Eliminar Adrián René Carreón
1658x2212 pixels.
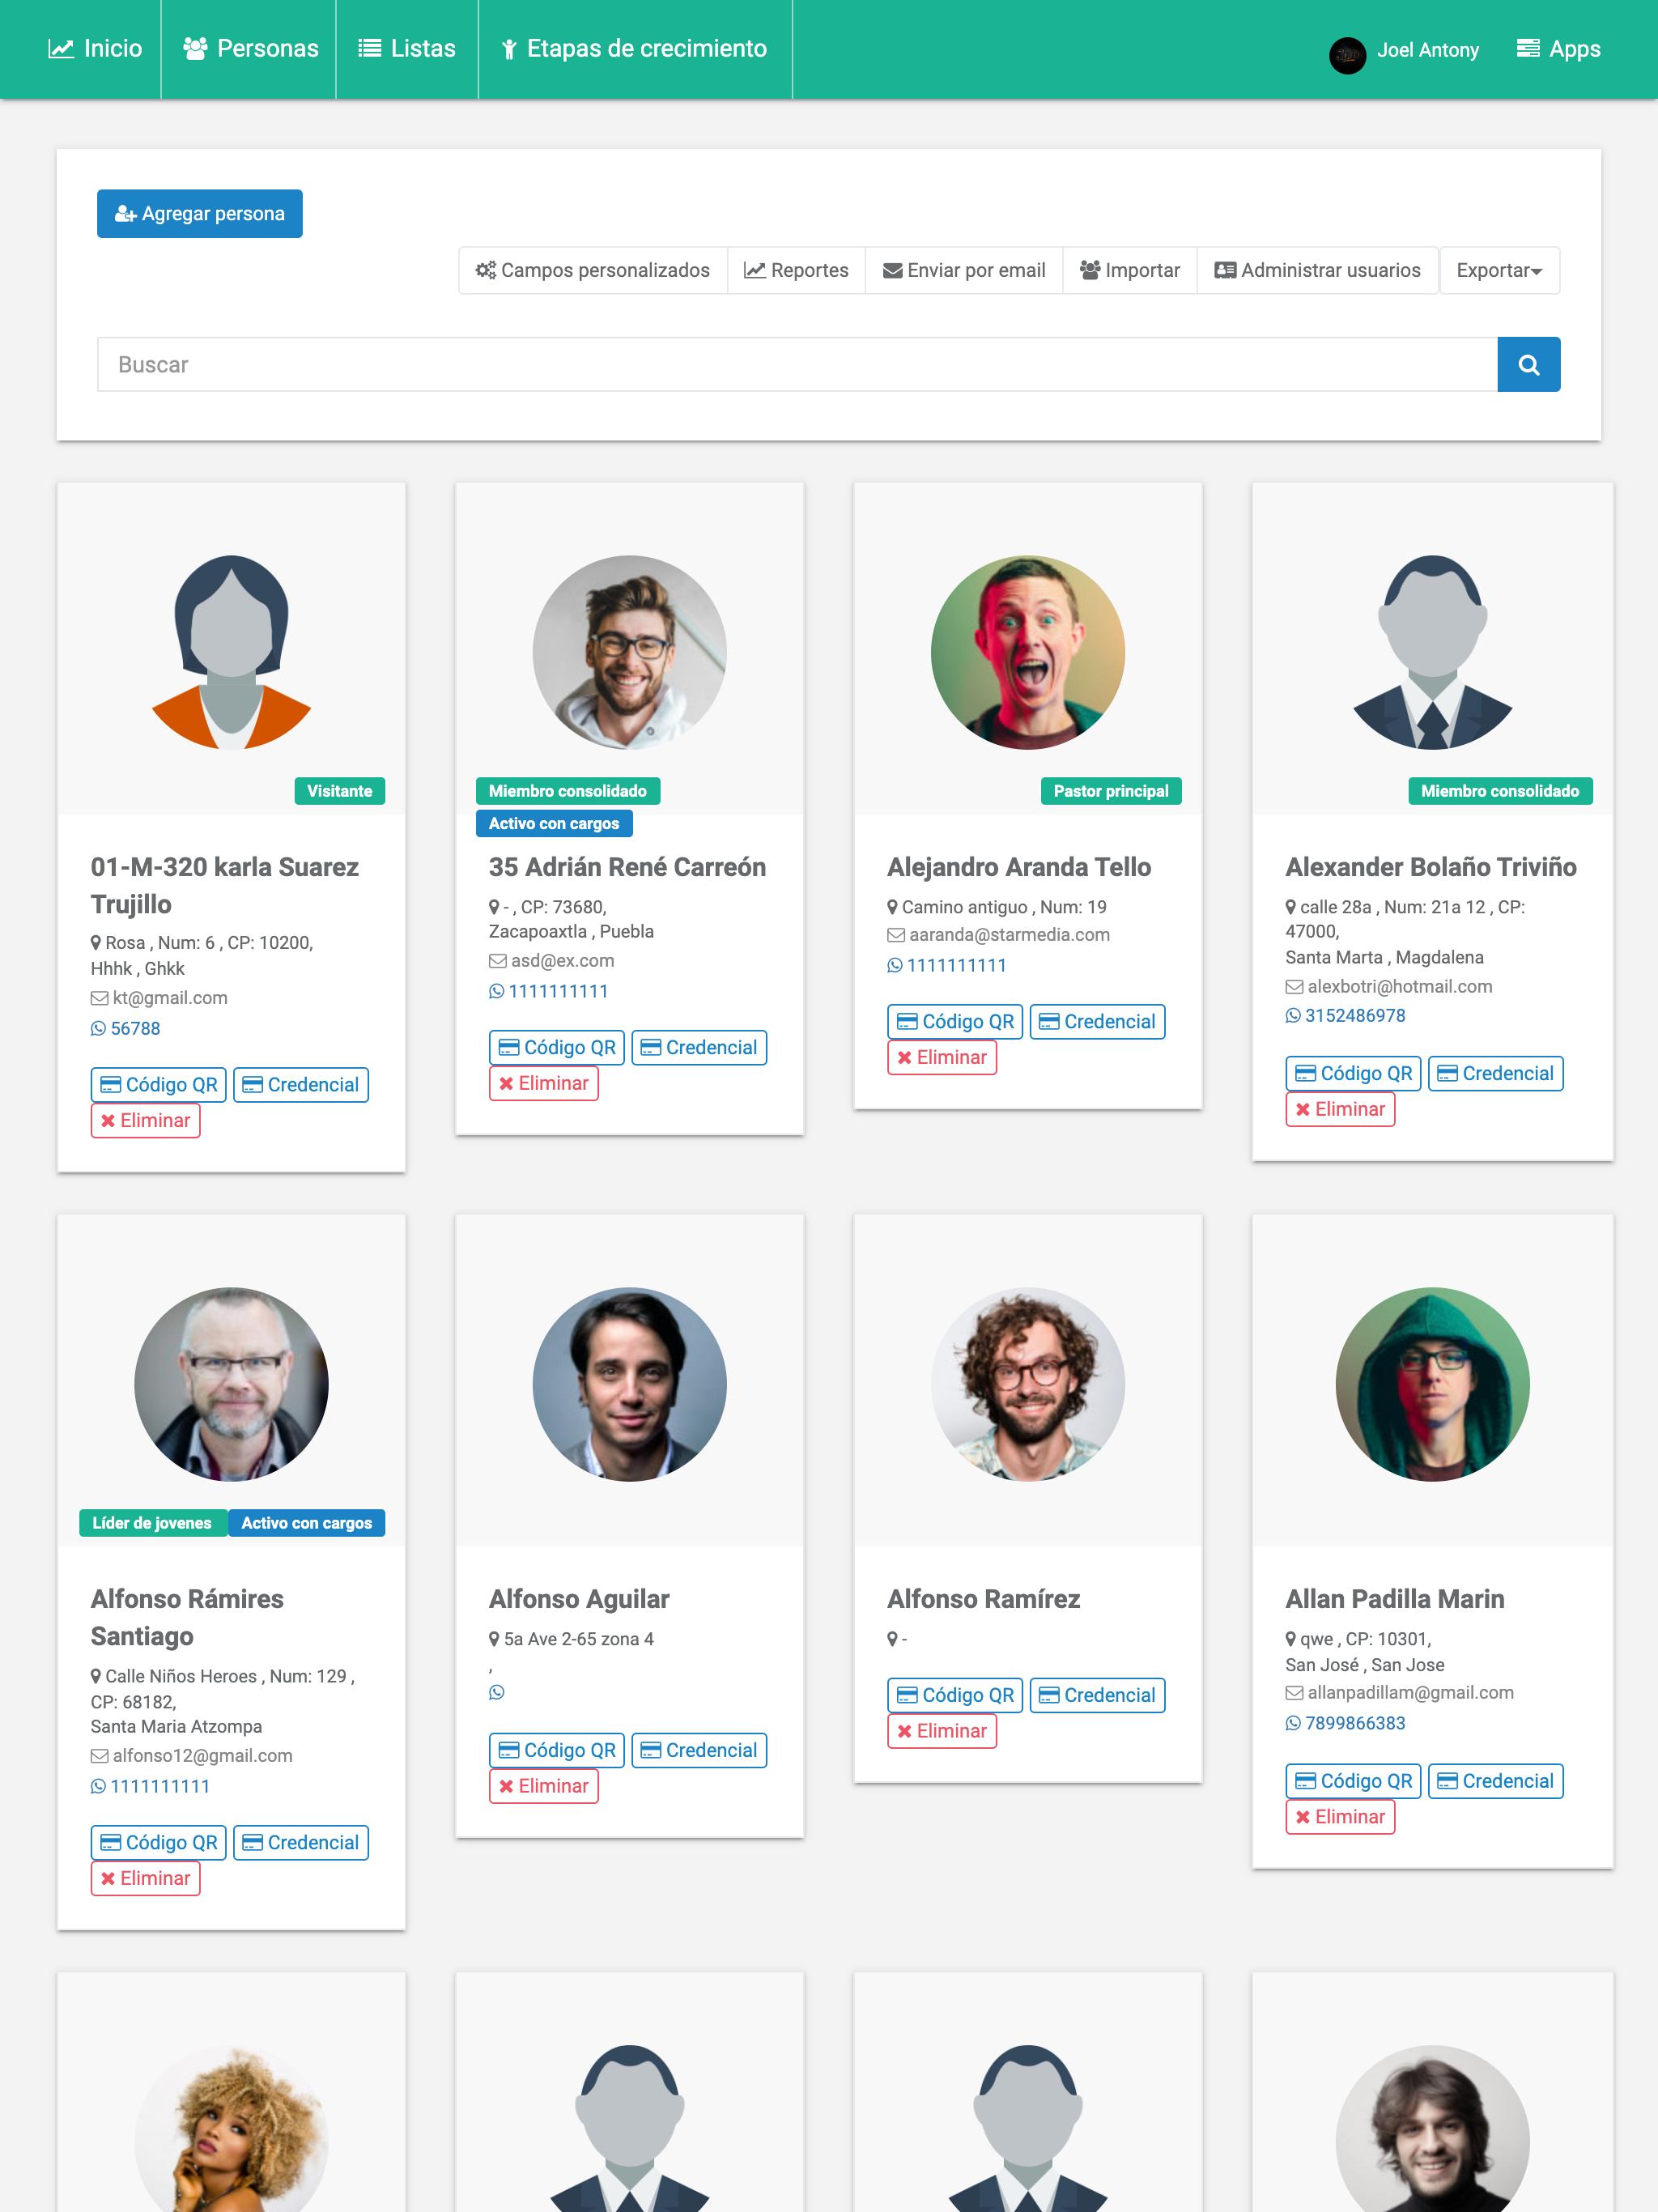pyautogui.click(x=544, y=1083)
